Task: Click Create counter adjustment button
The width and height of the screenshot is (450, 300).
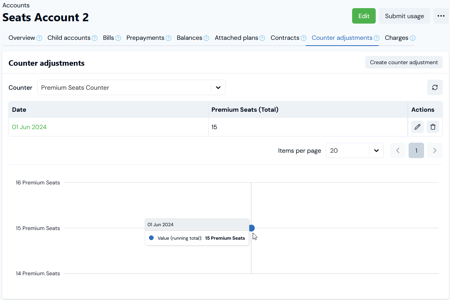Action: point(404,62)
